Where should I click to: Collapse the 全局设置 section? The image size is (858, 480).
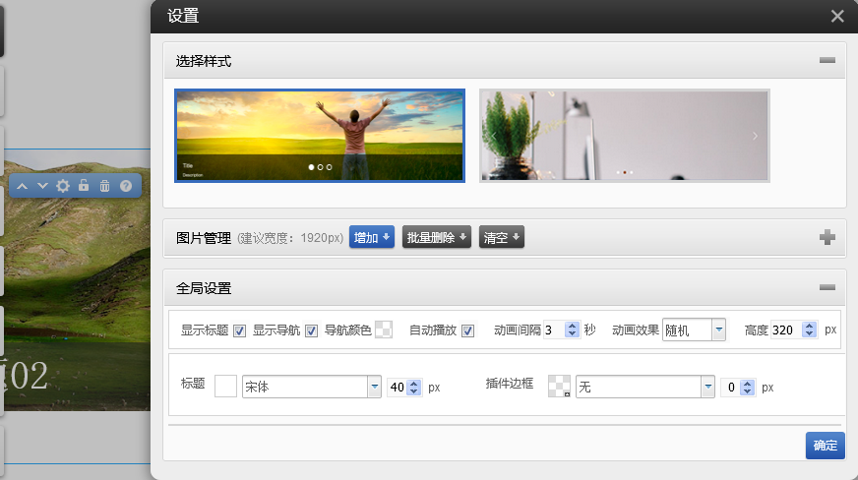coord(827,288)
